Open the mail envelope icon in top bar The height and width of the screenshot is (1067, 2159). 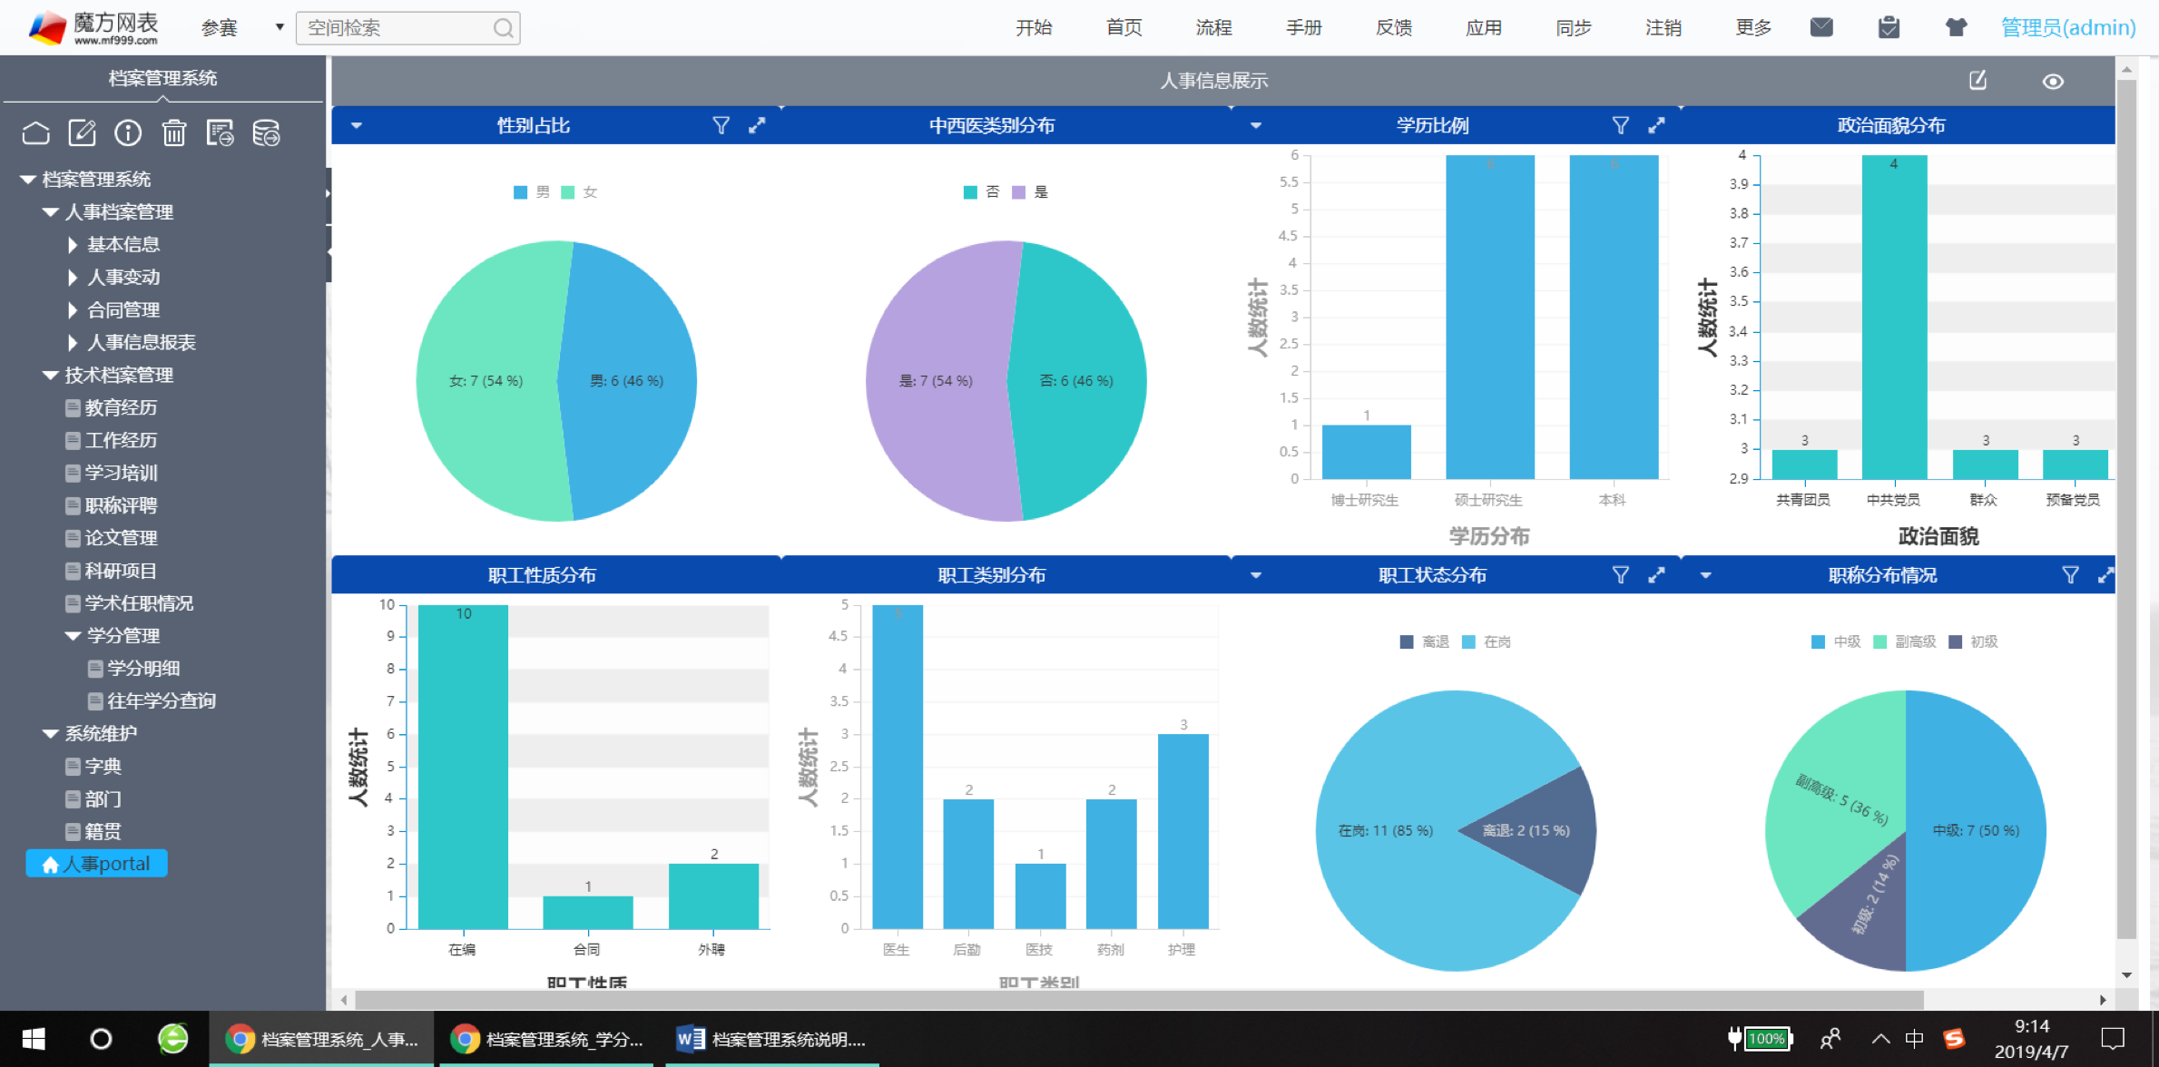(1820, 27)
